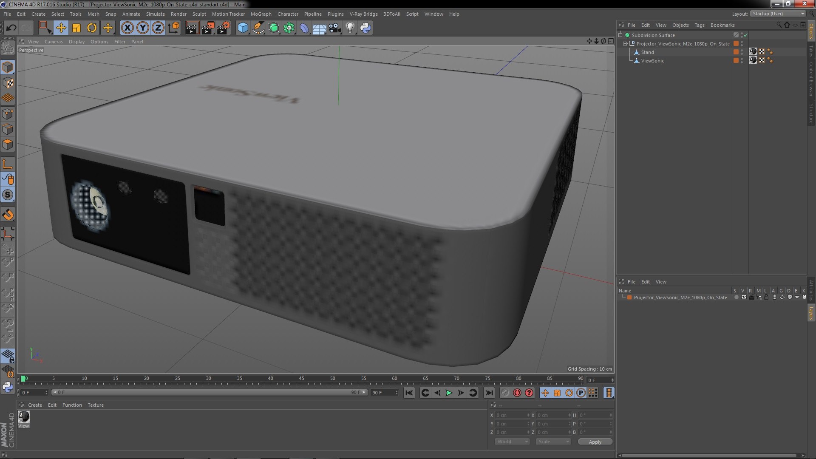Go to start of animation
The width and height of the screenshot is (816, 459).
[x=409, y=393]
